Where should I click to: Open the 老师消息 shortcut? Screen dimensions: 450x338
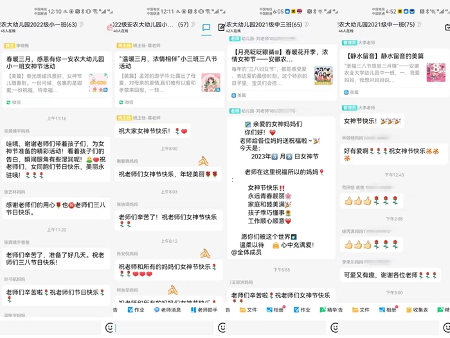tap(167, 310)
